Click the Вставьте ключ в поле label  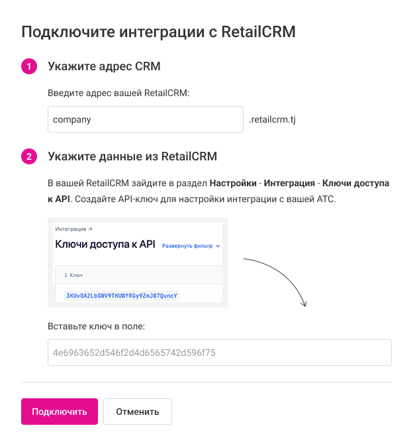tap(96, 326)
